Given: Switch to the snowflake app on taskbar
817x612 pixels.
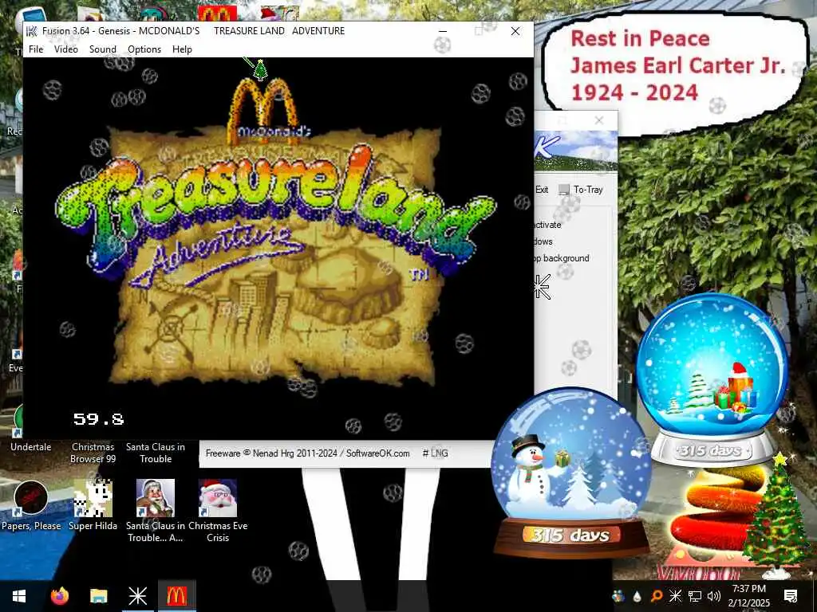Looking at the screenshot, I should coord(137,596).
